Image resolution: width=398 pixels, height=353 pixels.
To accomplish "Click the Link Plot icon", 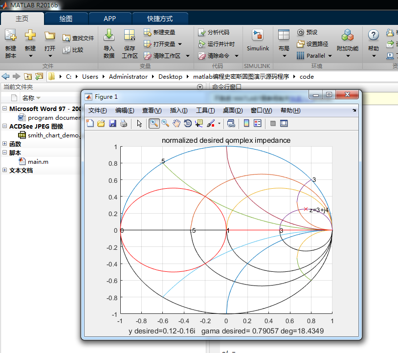I will tap(231, 124).
